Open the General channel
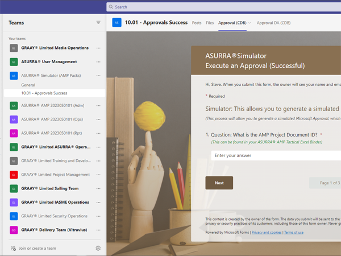The width and height of the screenshot is (341, 256). click(28, 85)
